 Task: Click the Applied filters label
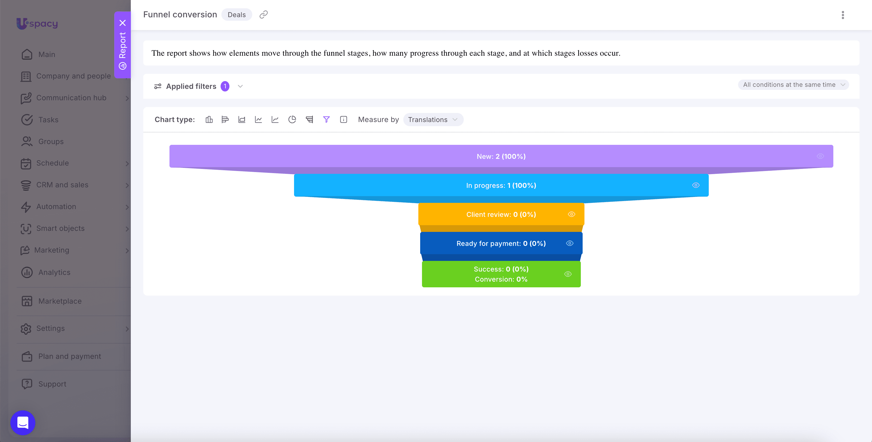[191, 86]
